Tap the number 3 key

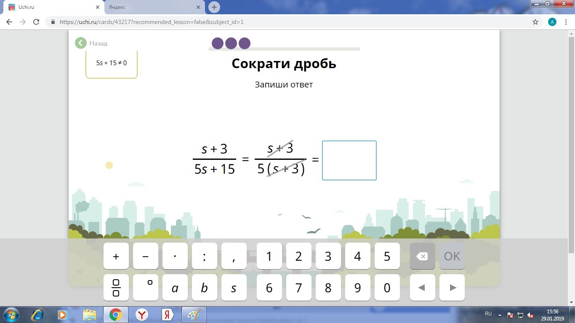click(x=328, y=256)
